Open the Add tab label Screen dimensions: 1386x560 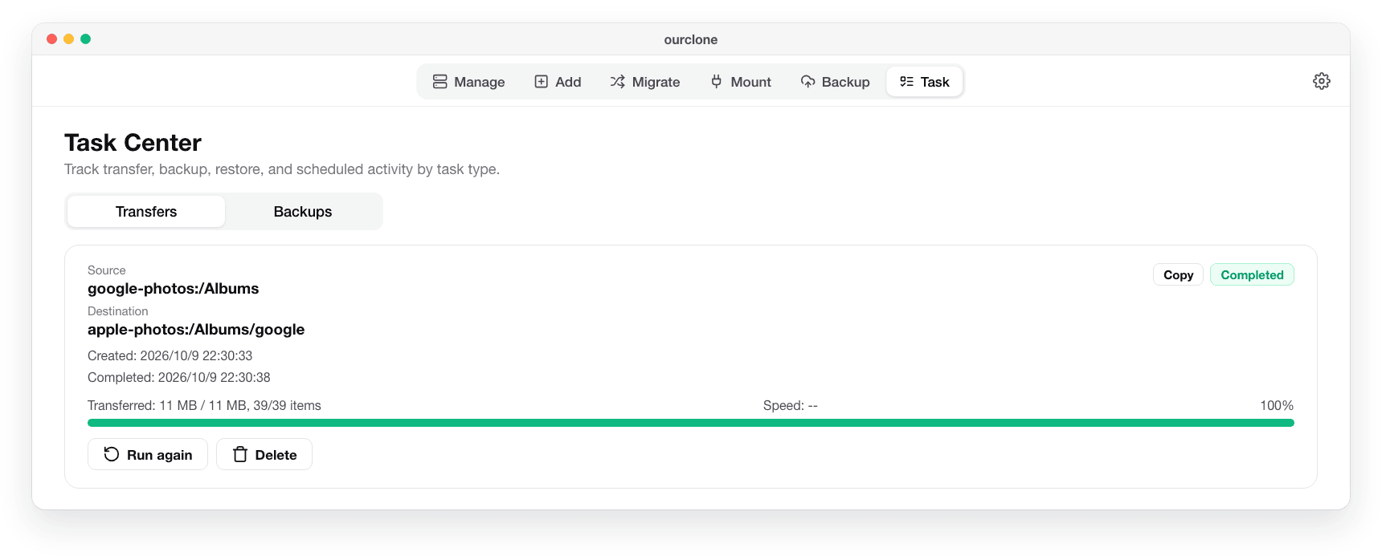click(568, 82)
